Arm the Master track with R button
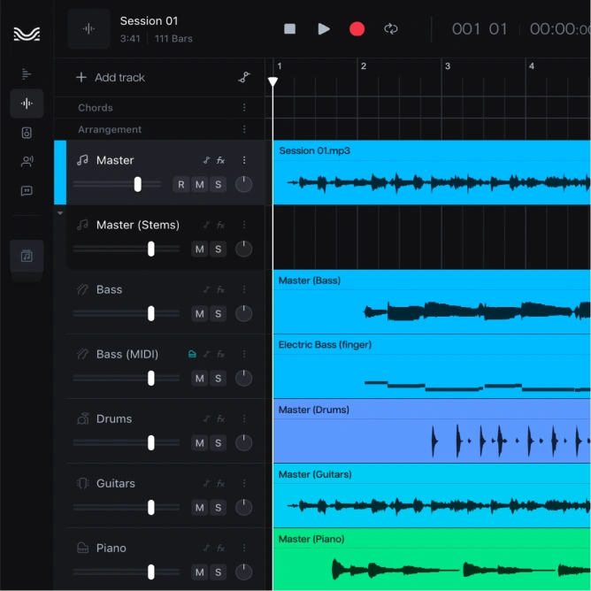591x591 pixels. 181,185
